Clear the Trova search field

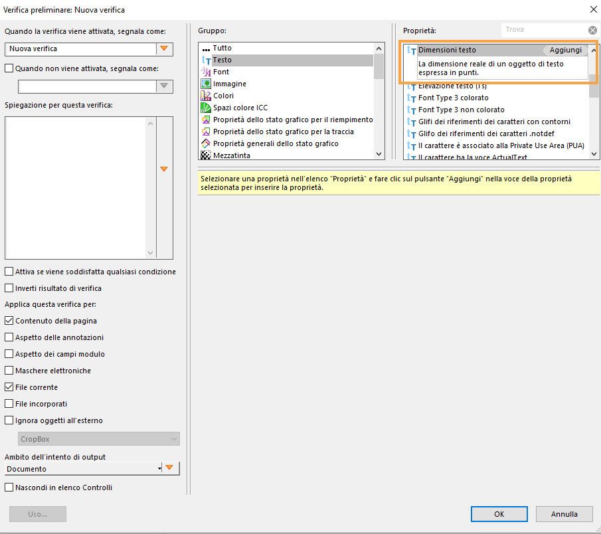592,30
